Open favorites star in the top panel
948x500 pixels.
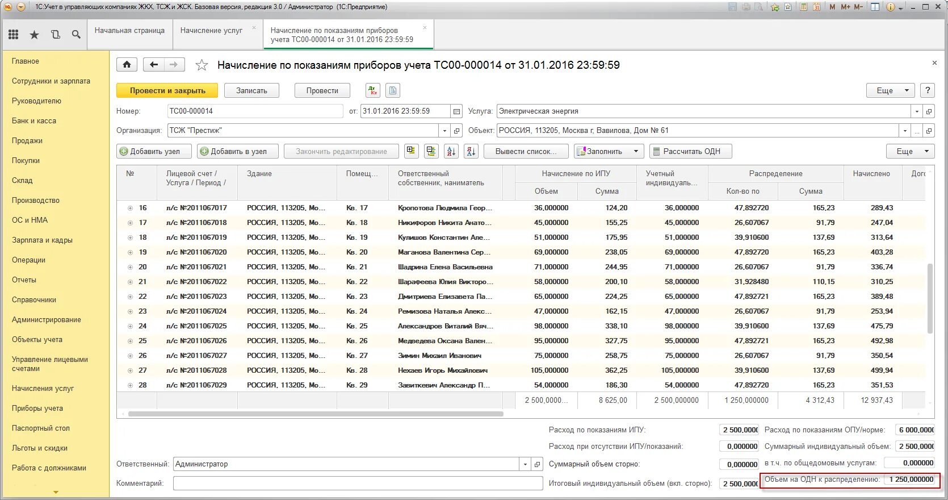(34, 35)
